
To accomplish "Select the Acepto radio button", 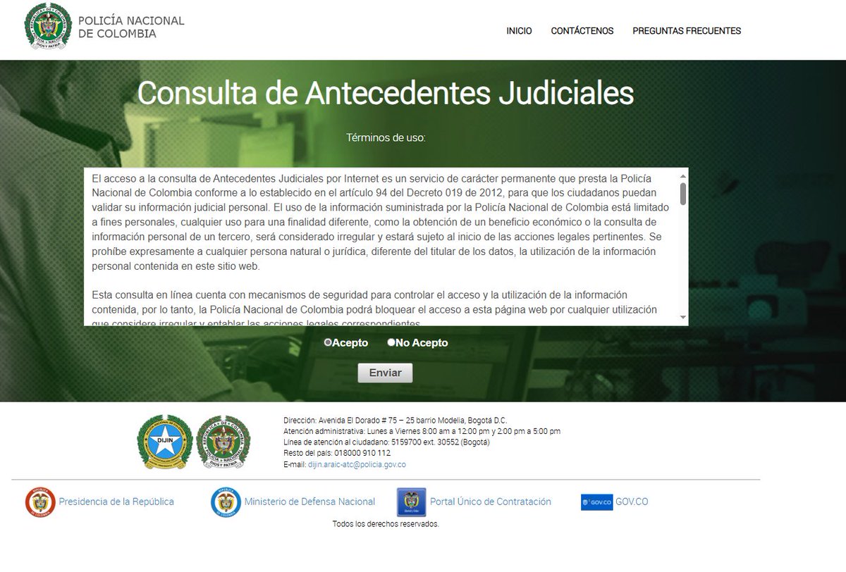I will 327,342.
